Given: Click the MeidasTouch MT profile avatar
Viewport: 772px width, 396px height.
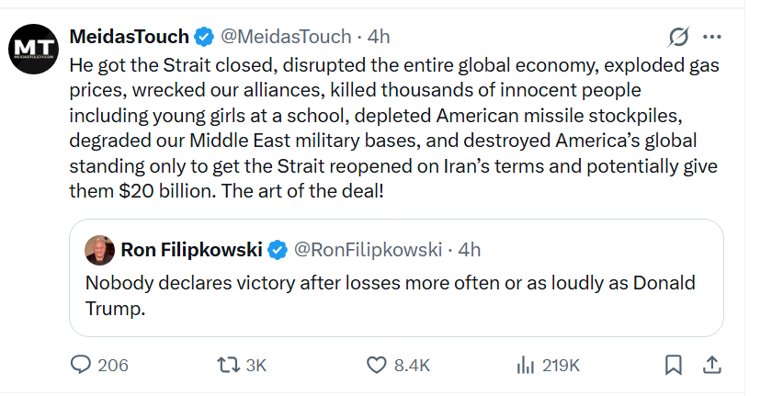Looking at the screenshot, I should (x=35, y=49).
